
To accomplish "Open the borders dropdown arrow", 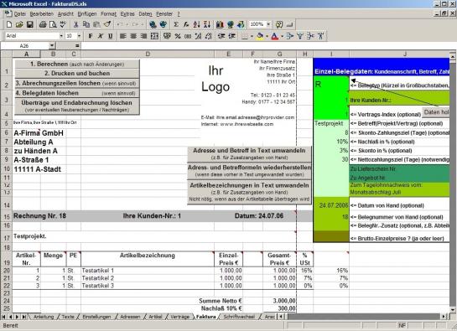I will [x=252, y=36].
